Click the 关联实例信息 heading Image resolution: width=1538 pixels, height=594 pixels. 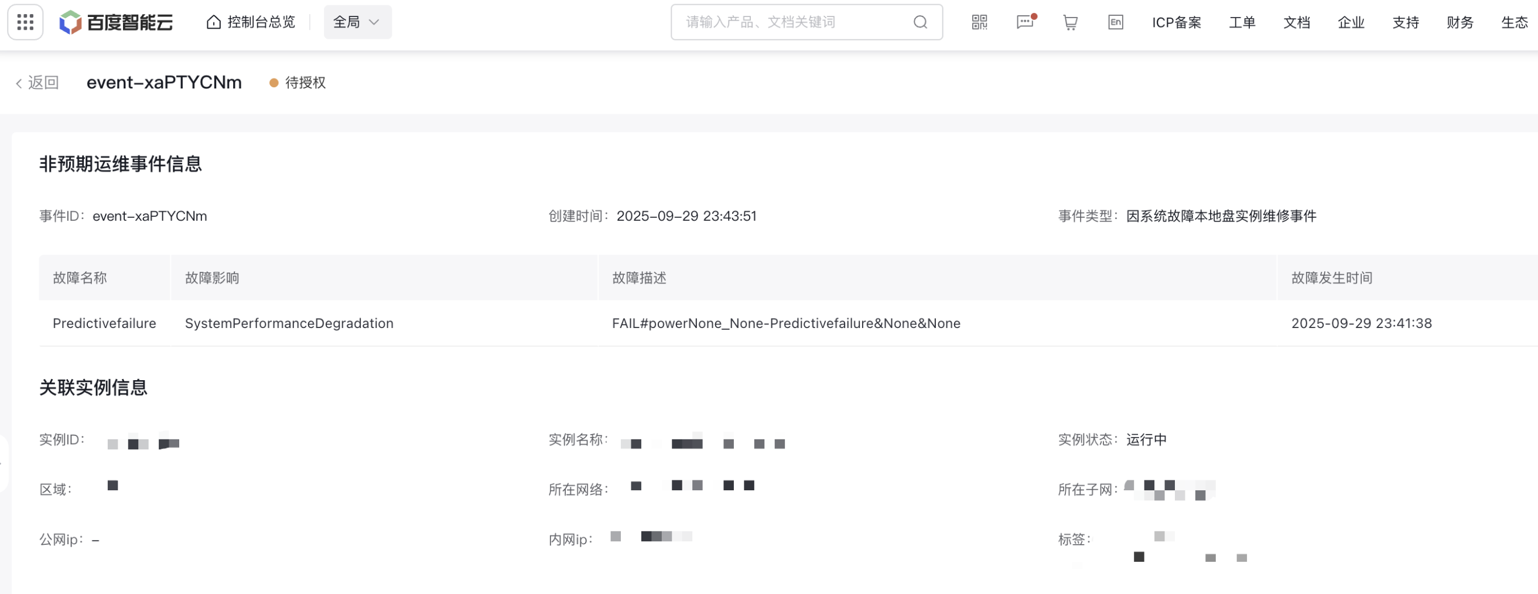pos(93,387)
